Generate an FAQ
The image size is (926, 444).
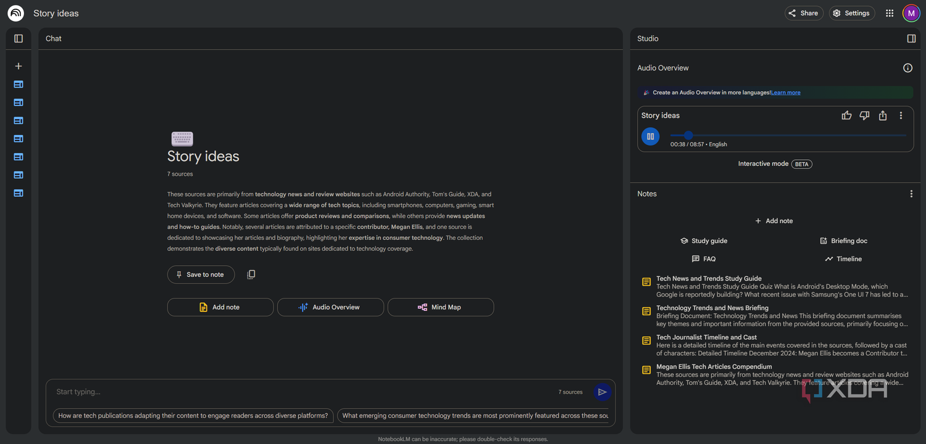704,259
